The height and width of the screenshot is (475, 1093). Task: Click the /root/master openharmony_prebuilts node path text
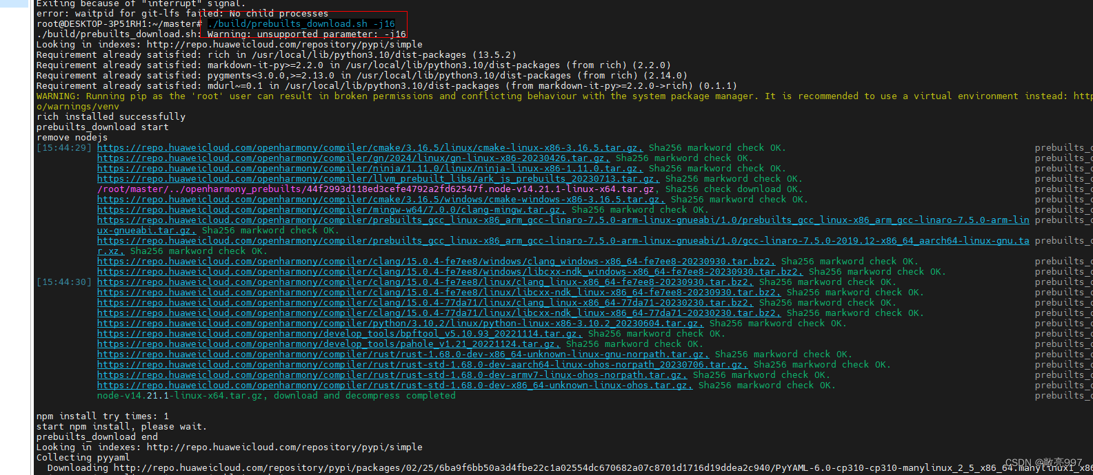pos(376,189)
